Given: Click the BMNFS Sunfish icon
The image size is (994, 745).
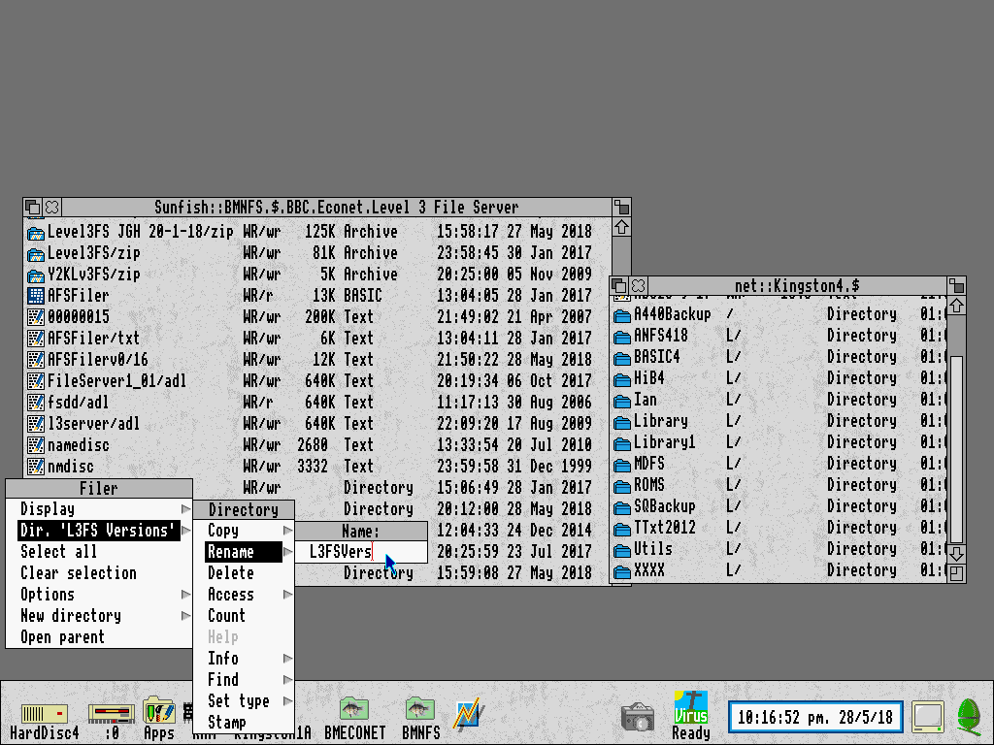Looking at the screenshot, I should 420,709.
